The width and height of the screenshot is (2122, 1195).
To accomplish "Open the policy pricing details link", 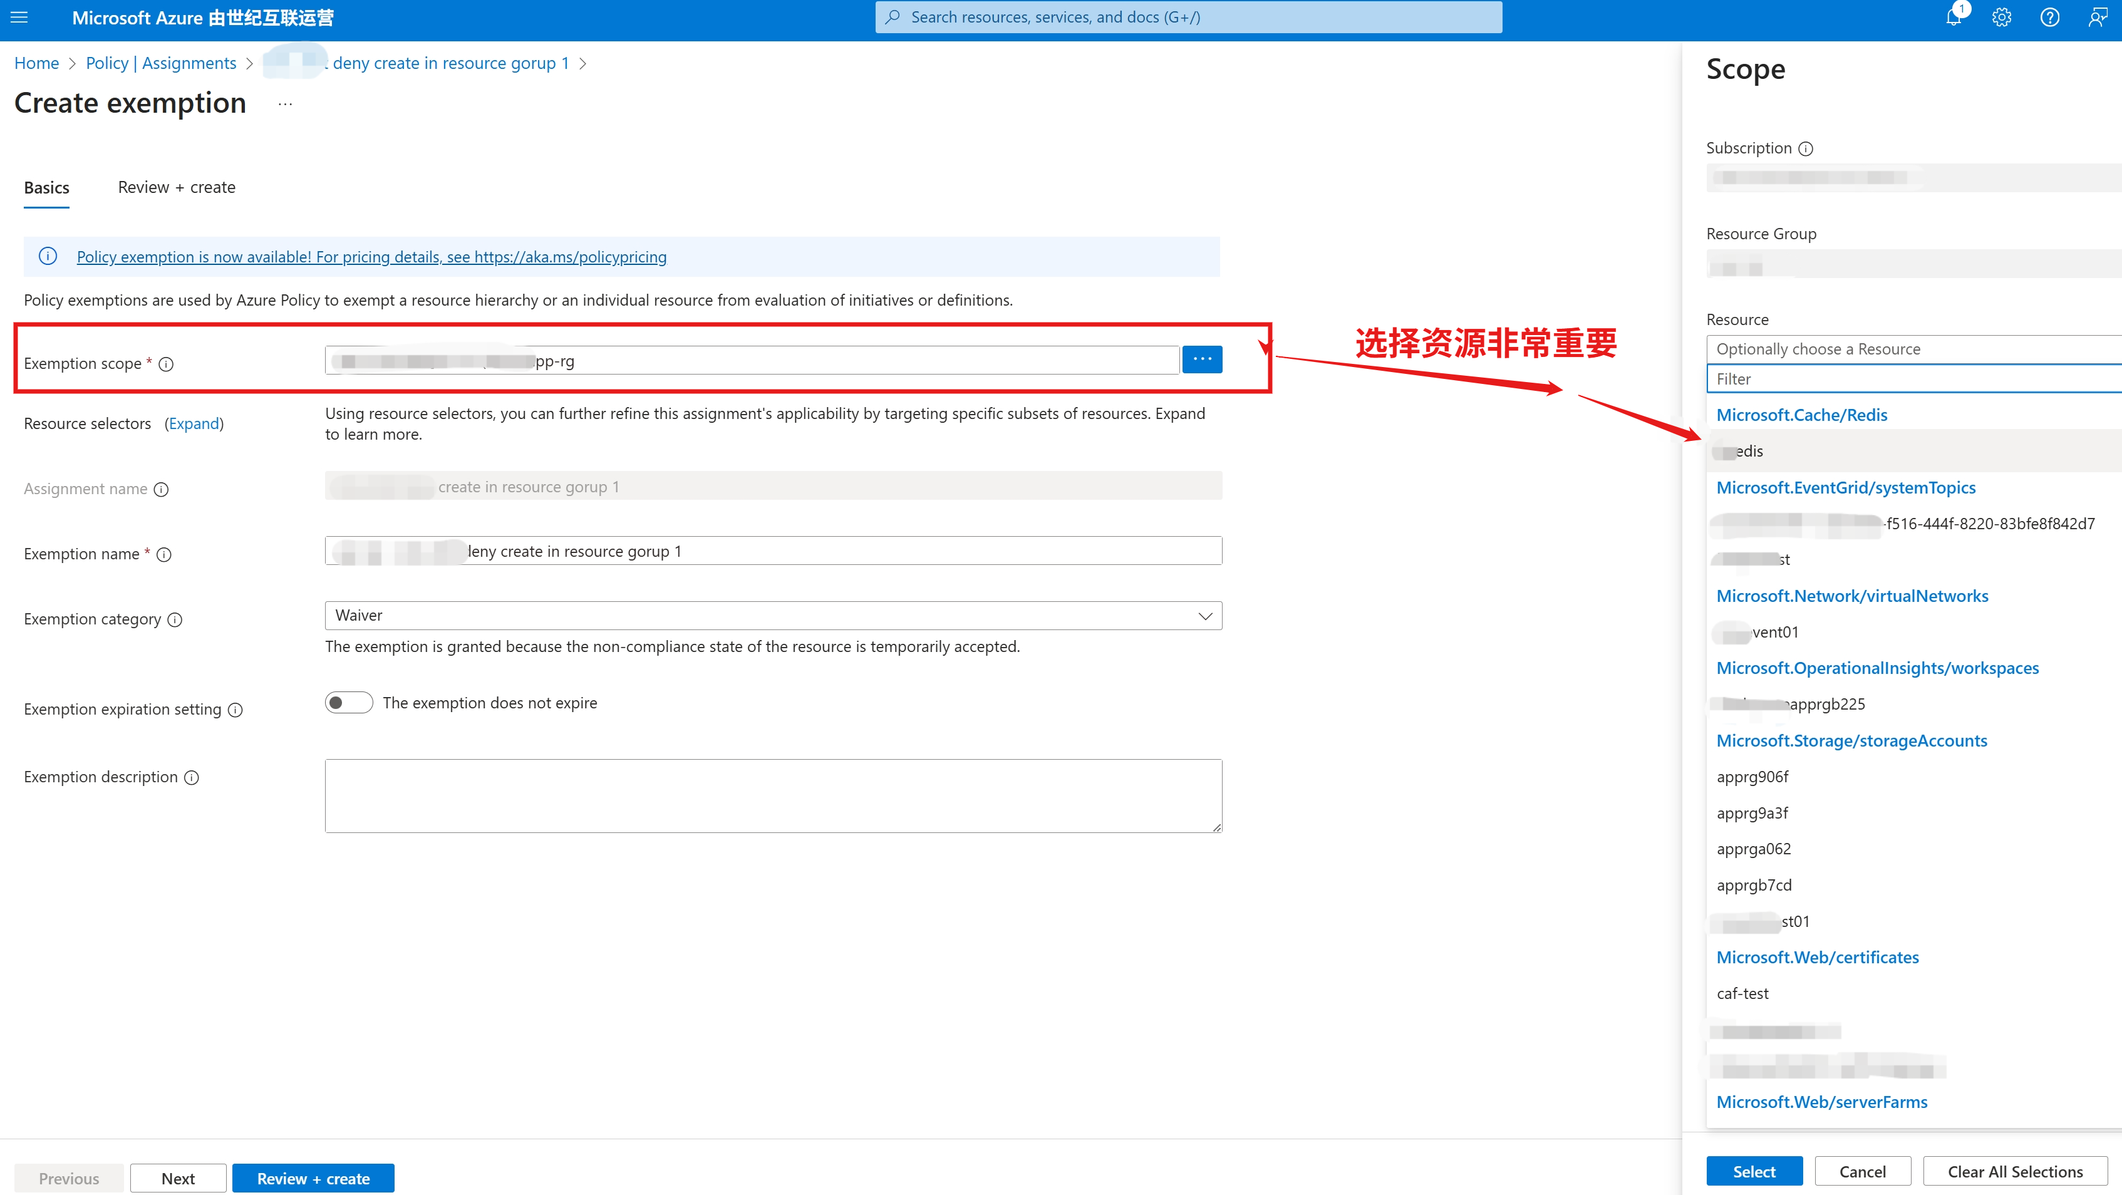I will click(x=371, y=257).
